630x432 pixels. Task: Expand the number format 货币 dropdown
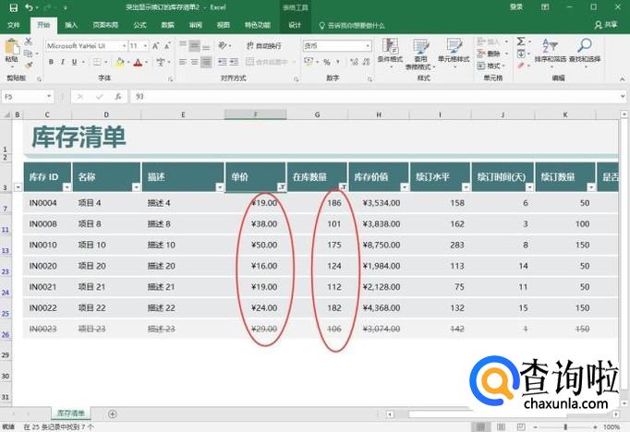click(x=367, y=45)
